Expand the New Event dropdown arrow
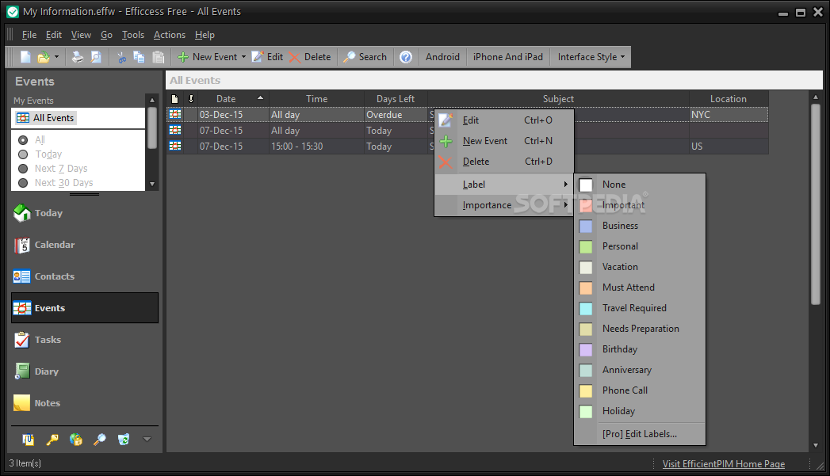Image resolution: width=830 pixels, height=476 pixels. pyautogui.click(x=243, y=57)
